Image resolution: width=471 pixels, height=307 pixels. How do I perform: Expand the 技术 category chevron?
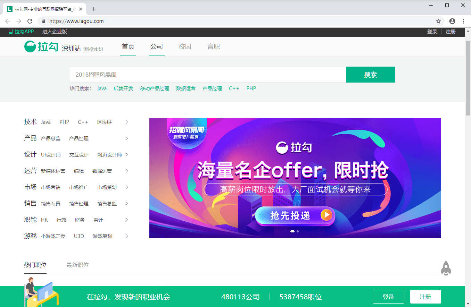[127, 122]
